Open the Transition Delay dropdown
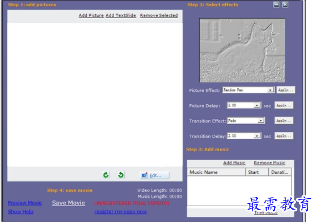The width and height of the screenshot is (316, 222). (x=257, y=136)
